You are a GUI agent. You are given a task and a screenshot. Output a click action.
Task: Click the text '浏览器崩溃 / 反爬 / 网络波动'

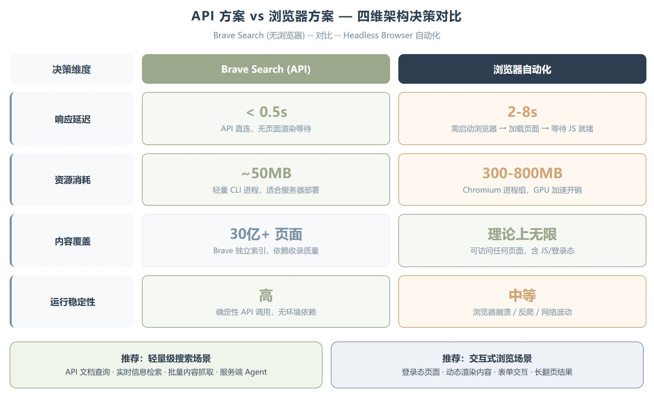(x=522, y=312)
